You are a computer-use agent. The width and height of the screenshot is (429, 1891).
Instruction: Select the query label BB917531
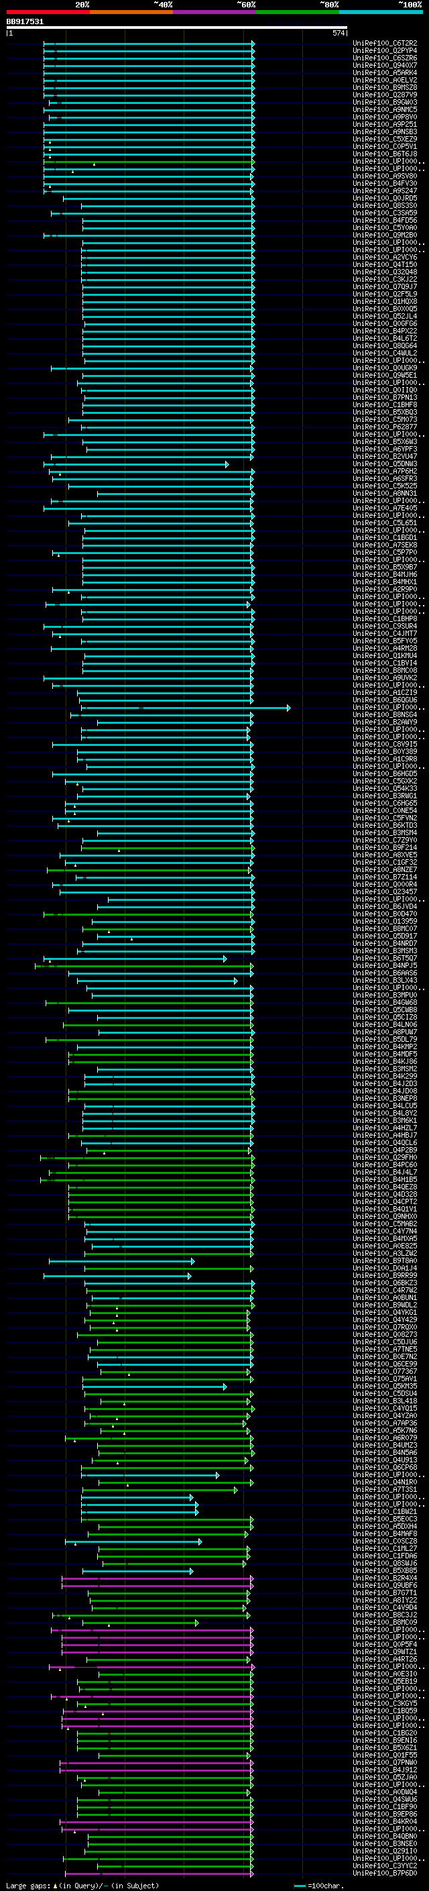click(25, 22)
